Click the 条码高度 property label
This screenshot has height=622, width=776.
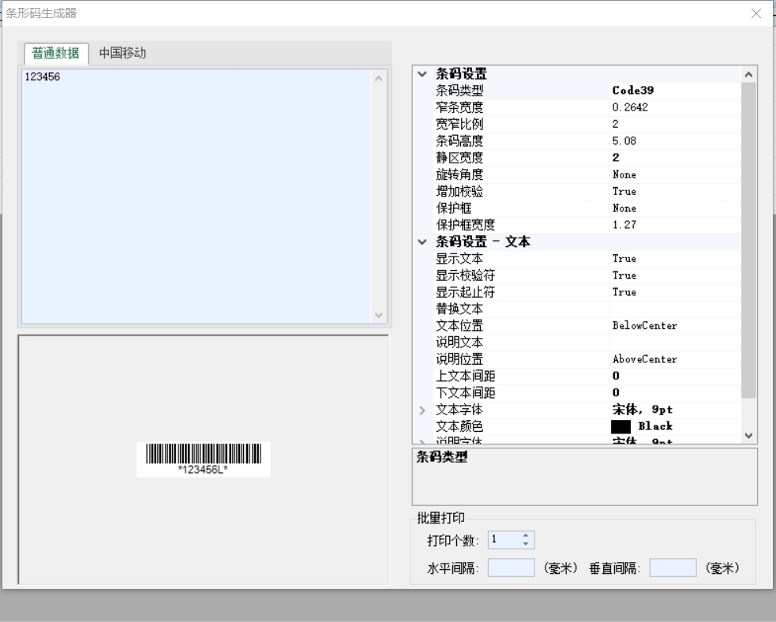(x=459, y=141)
